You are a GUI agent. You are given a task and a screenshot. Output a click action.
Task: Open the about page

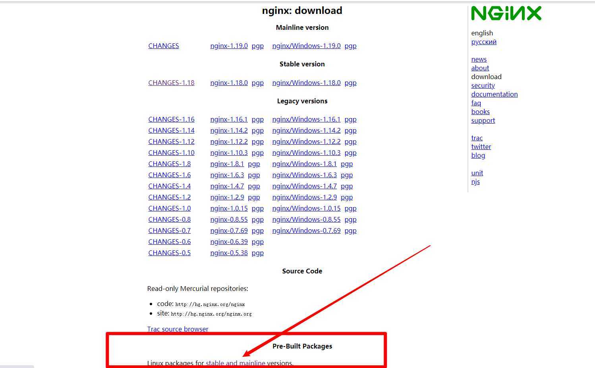click(x=480, y=68)
